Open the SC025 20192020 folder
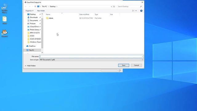The width and height of the screenshot is (197, 111). coord(35,39)
